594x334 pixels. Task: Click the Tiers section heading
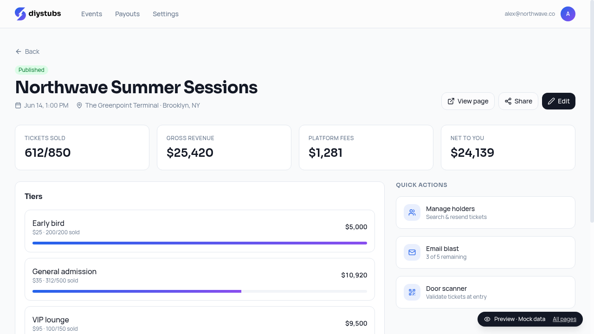click(x=33, y=196)
